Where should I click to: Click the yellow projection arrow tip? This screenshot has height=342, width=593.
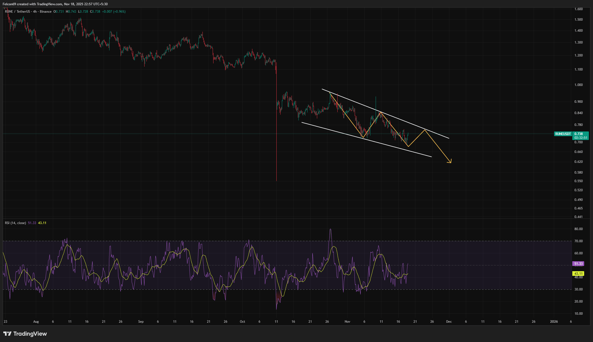tap(451, 162)
